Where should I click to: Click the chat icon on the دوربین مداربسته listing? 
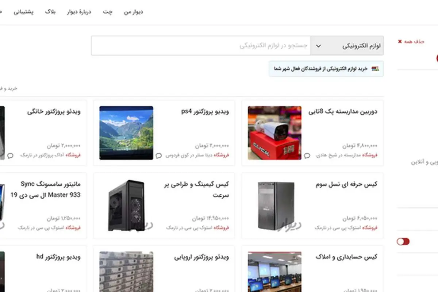[307, 155]
